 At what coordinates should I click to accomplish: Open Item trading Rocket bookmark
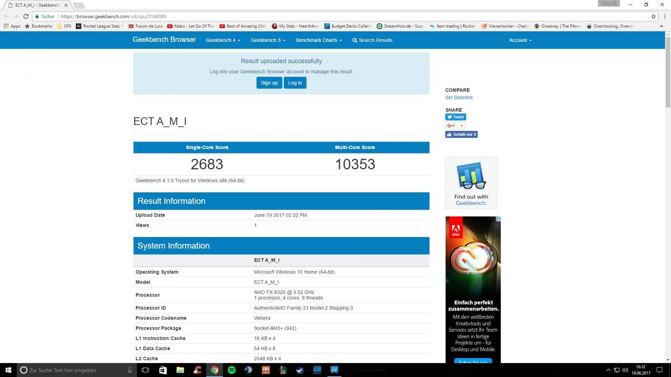(x=453, y=26)
